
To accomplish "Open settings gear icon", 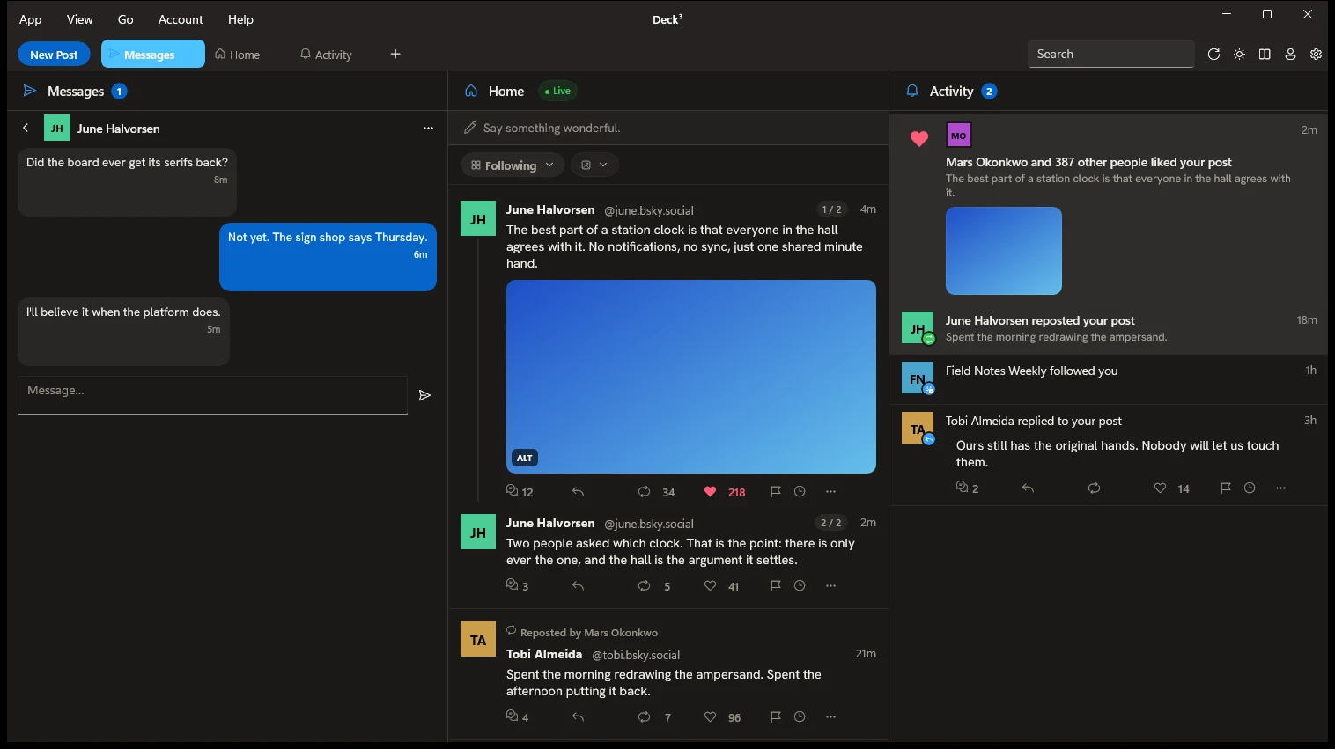I will 1316,54.
